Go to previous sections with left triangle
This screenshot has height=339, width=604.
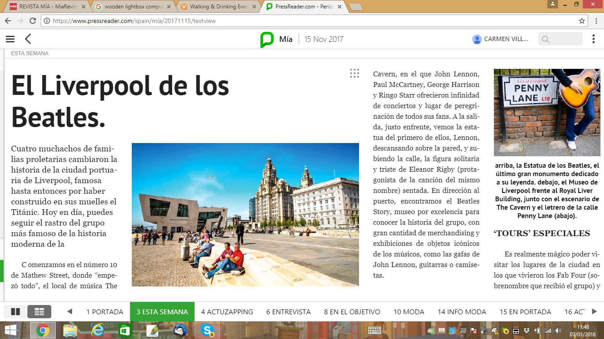69,312
